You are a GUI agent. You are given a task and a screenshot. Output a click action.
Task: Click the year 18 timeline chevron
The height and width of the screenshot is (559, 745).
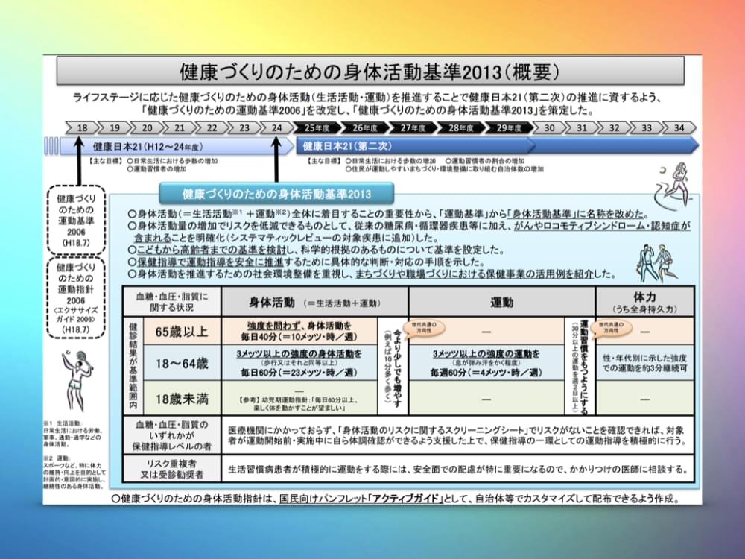82,127
